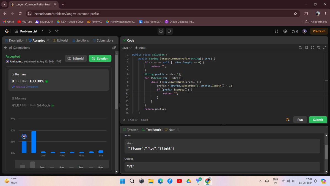Open new browser tab
Screen dimensions: 330x186
(x=63, y=4)
